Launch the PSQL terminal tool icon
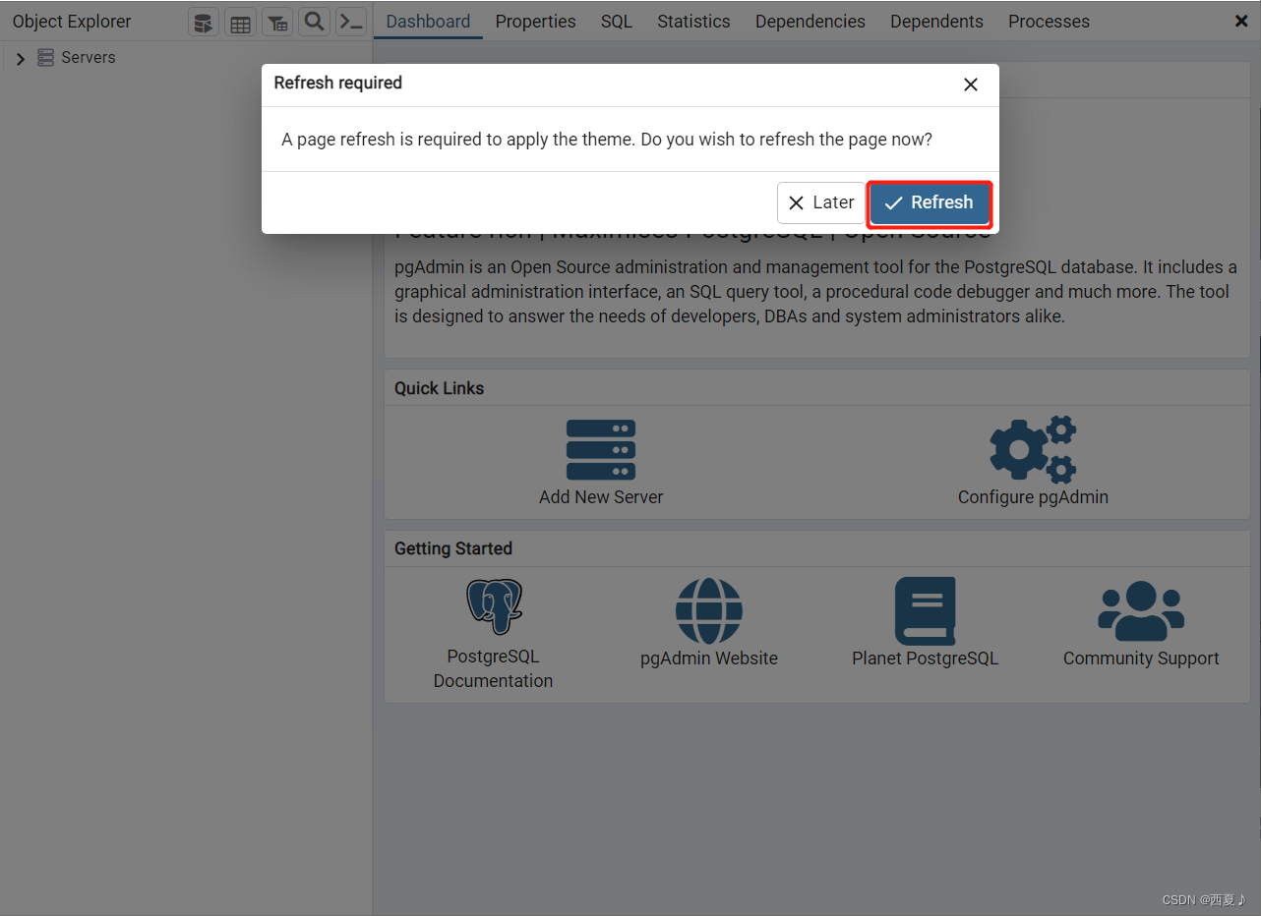The image size is (1261, 916). tap(351, 22)
